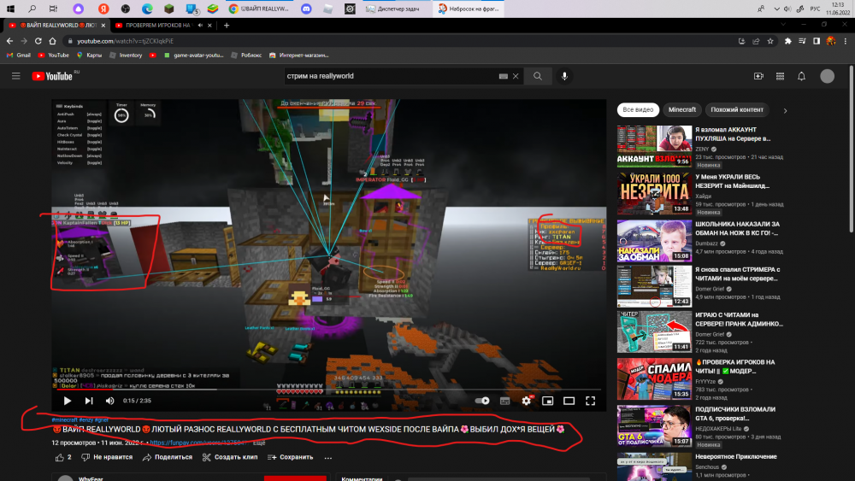The image size is (855, 481).
Task: Open the on-screen keyboard in the search box
Action: pyautogui.click(x=504, y=76)
